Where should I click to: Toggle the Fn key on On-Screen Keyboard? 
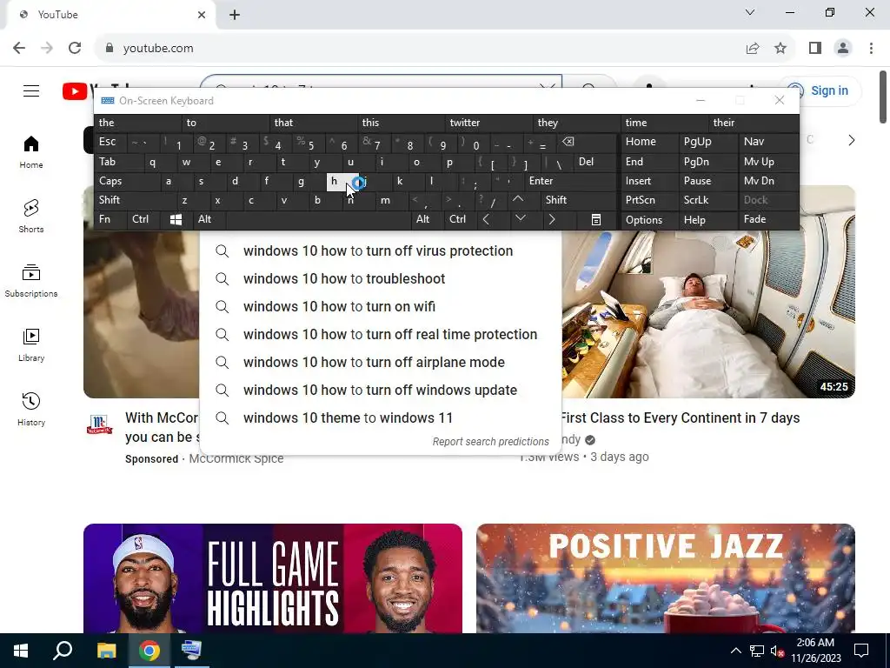[x=110, y=219]
